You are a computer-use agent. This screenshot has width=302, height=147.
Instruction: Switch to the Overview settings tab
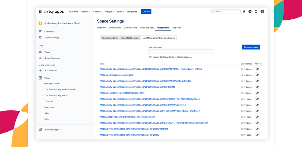click(x=102, y=28)
